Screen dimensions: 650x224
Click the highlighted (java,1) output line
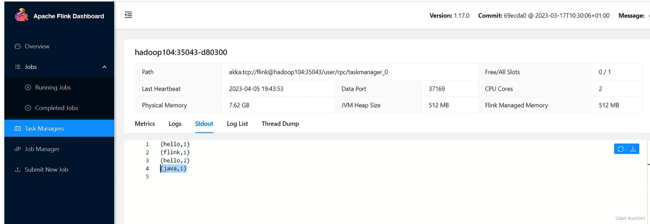tap(173, 169)
